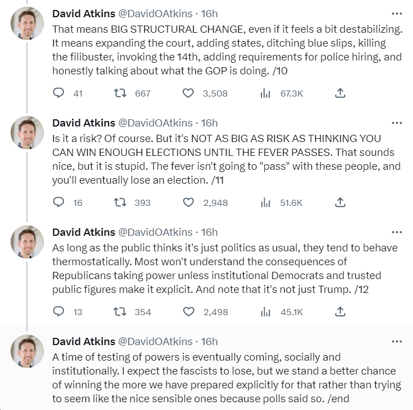Screen dimensions: 413x410
Task: Open David Atkins avatar beside /12 tweet
Action: click(x=27, y=242)
